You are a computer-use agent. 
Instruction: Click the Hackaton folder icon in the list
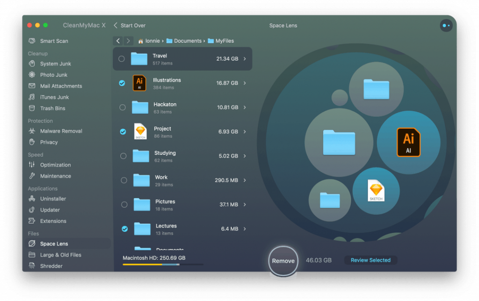click(x=140, y=107)
